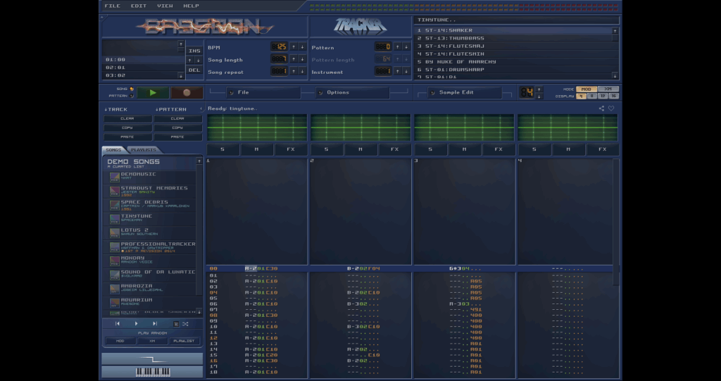721x381 pixels.
Task: Enable shuffle in the playlist player
Action: click(x=185, y=324)
